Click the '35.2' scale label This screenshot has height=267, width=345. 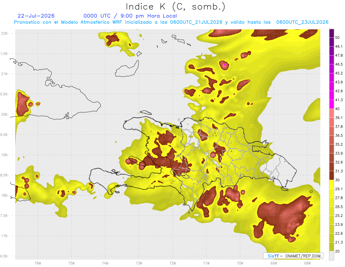point(339,144)
